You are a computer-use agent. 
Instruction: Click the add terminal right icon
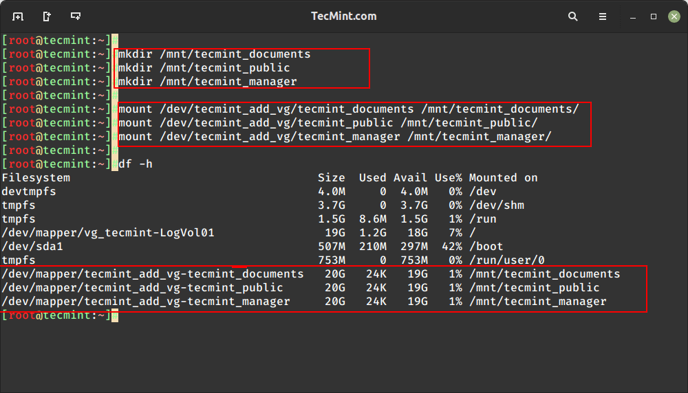[47, 16]
